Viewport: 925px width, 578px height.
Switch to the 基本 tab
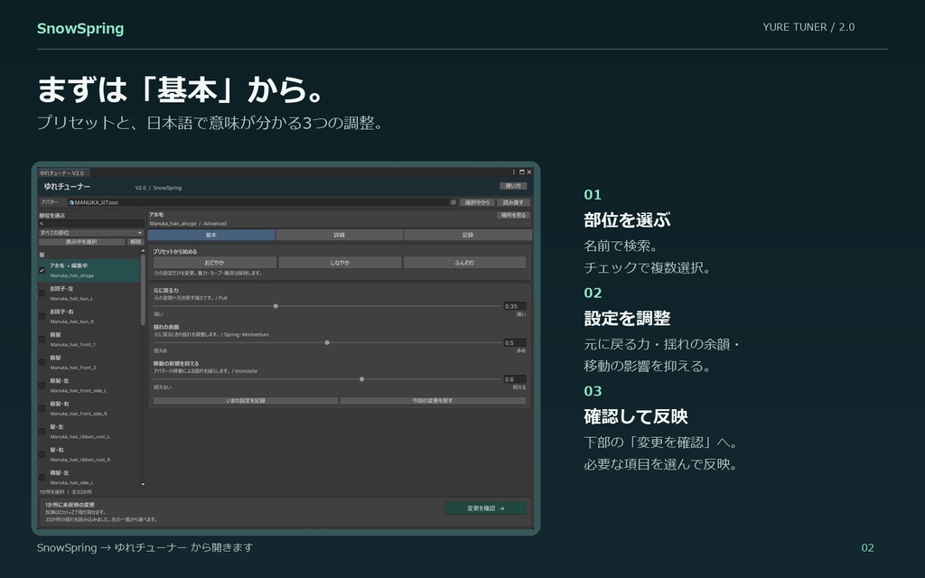[211, 235]
